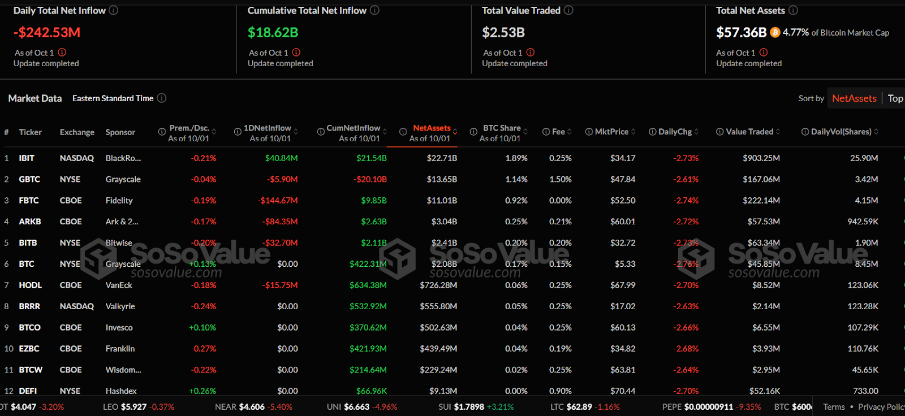
Task: Sort table by MktPrice column arrows
Action: click(x=633, y=132)
